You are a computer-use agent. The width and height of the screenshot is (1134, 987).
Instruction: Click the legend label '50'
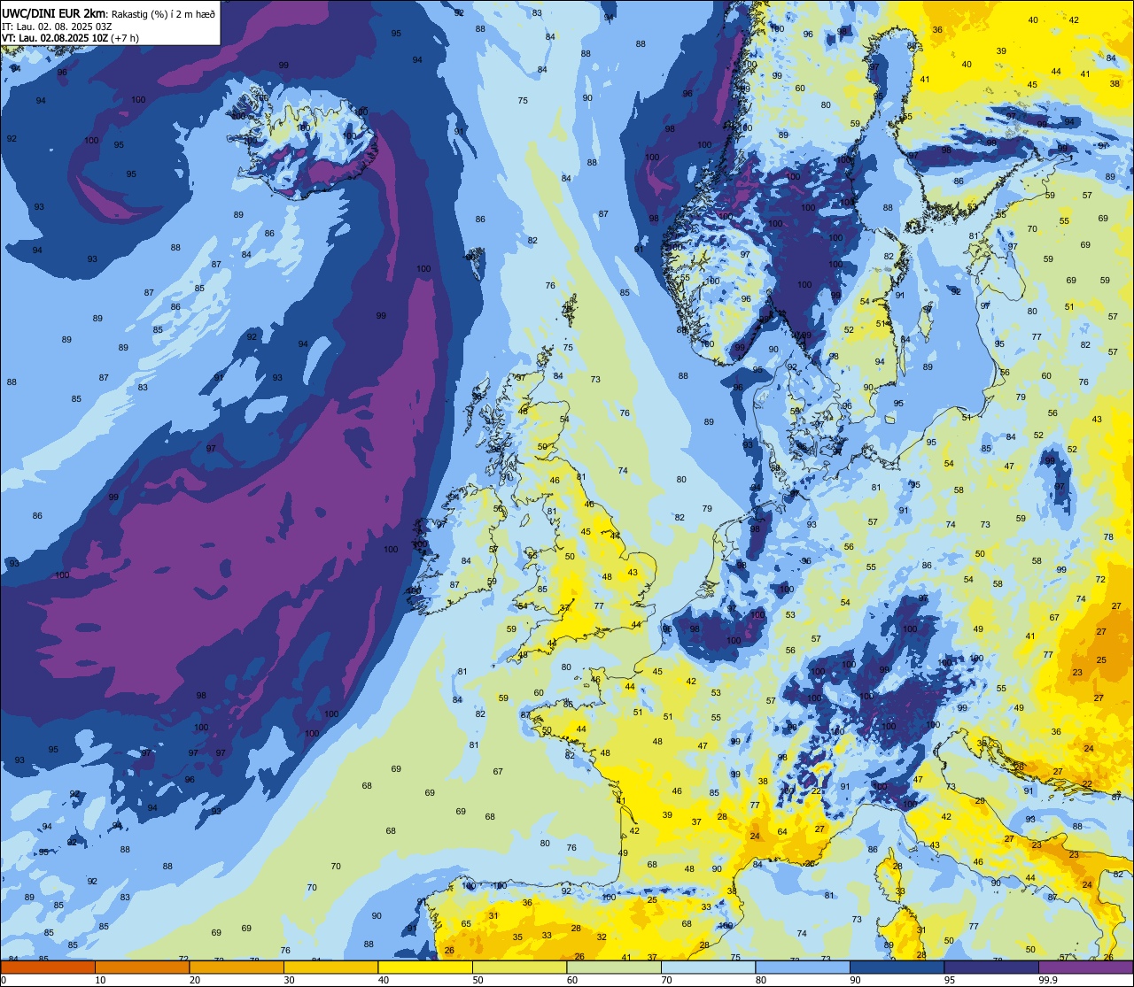[x=478, y=980]
